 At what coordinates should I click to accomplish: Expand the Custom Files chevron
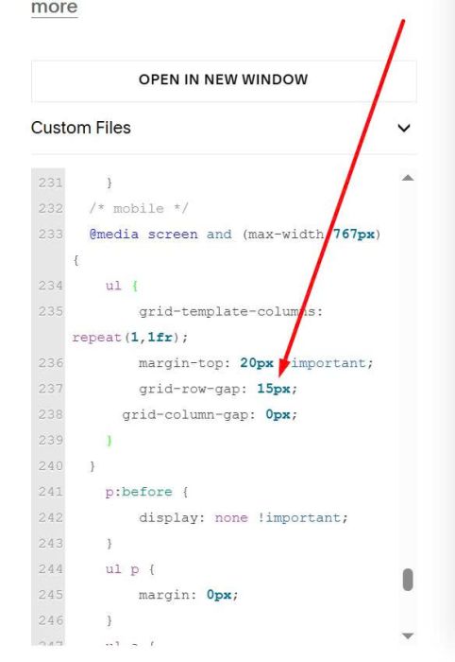coord(404,128)
